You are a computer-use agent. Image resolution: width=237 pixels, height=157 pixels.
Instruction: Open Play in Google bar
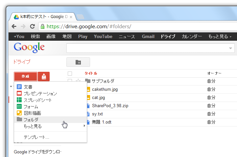(83, 36)
